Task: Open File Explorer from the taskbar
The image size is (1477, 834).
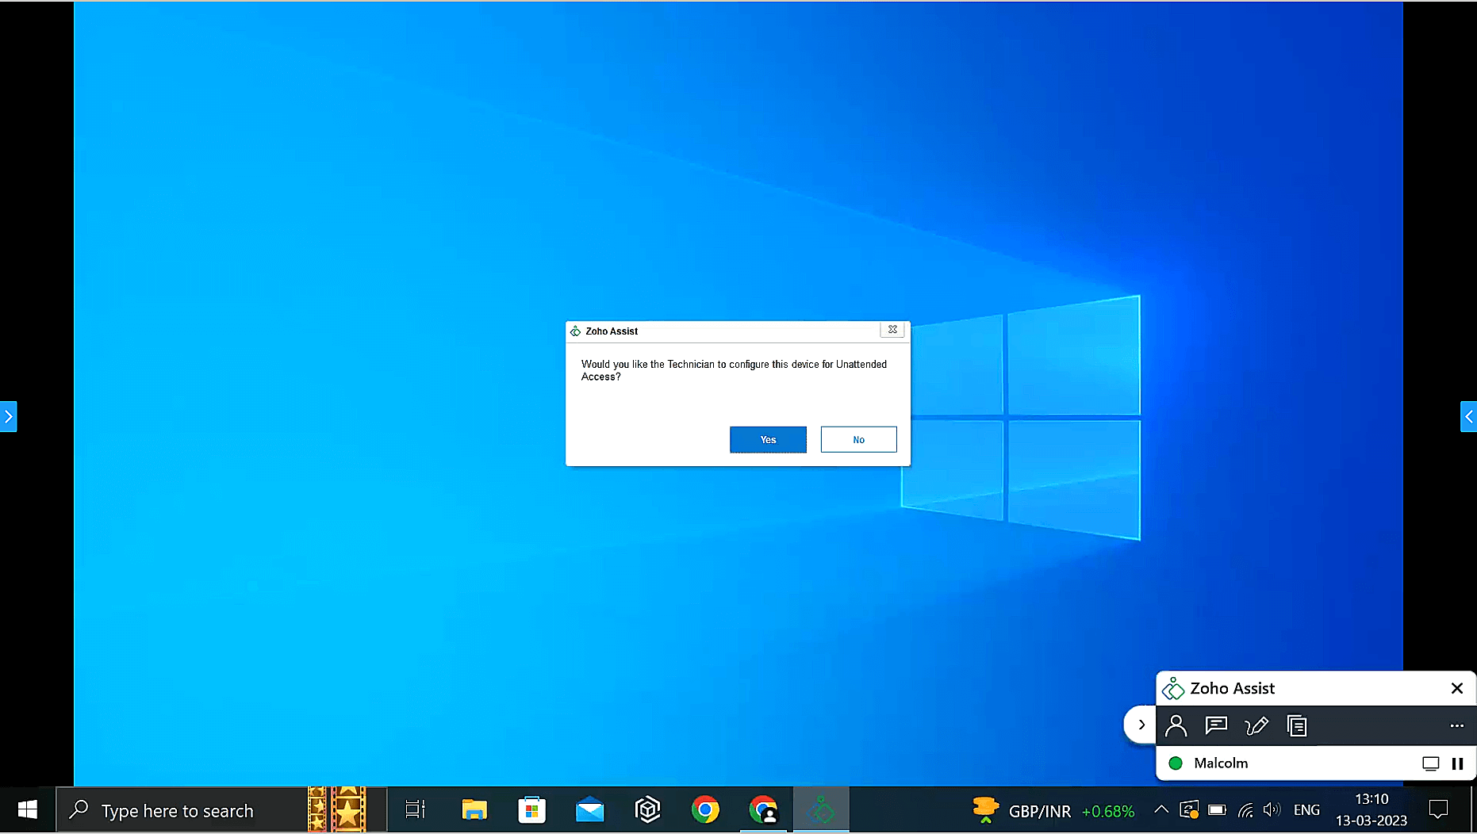Action: [474, 810]
